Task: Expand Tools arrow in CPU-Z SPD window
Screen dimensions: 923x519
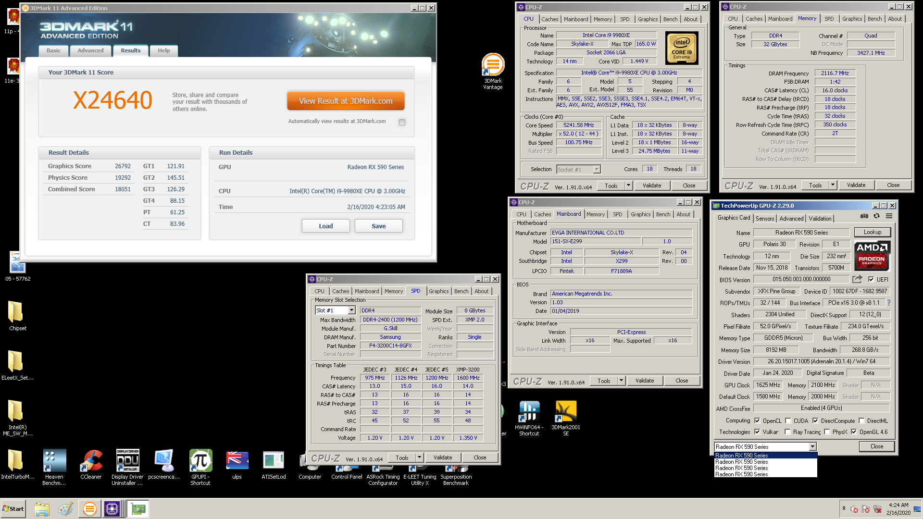Action: (x=419, y=457)
